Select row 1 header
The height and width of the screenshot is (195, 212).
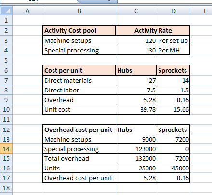(x=6, y=20)
